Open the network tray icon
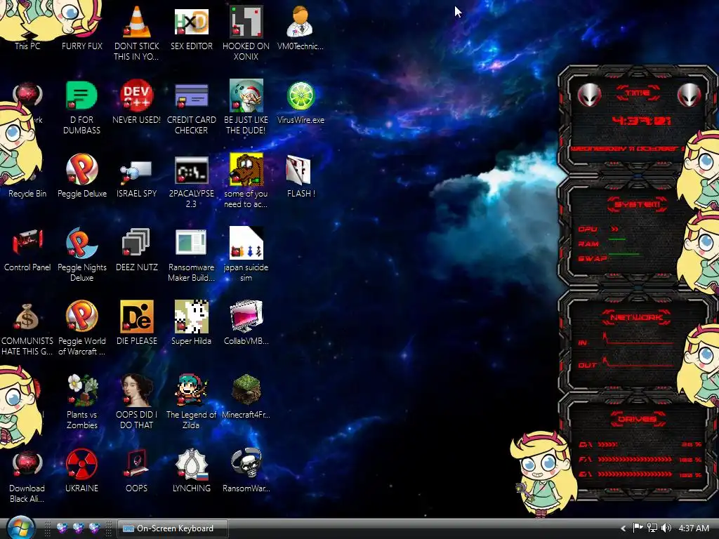Image resolution: width=719 pixels, height=539 pixels. click(652, 528)
